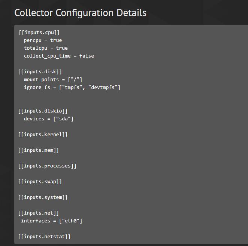Click the [[inputs.net]] section header
The height and width of the screenshot is (246, 248).
point(39,213)
